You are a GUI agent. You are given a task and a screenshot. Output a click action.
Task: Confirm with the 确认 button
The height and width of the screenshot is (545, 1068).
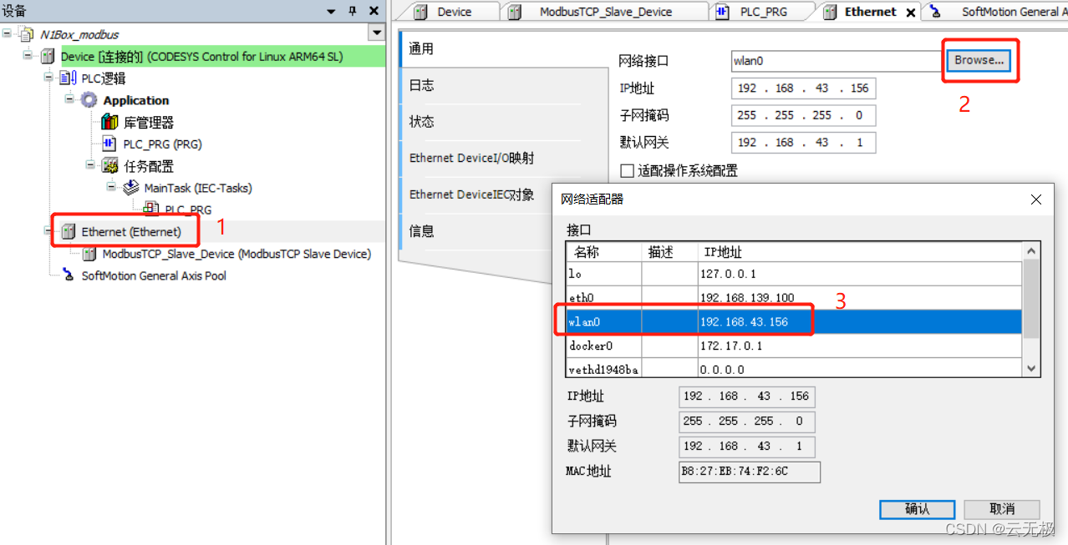[x=916, y=509]
